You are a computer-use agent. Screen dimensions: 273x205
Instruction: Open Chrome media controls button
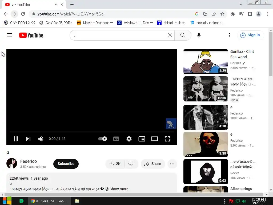coord(242,14)
